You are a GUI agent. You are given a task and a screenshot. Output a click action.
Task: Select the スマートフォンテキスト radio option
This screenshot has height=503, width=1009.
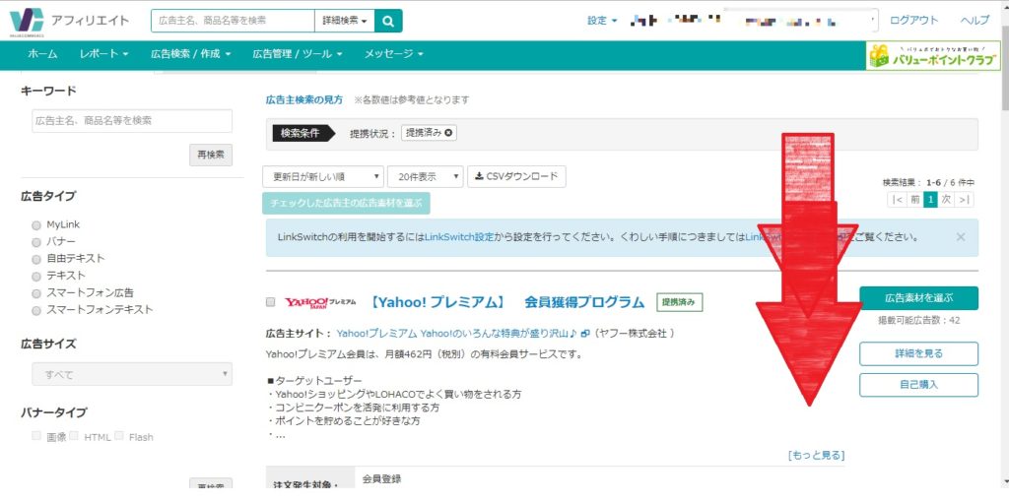[x=36, y=309]
